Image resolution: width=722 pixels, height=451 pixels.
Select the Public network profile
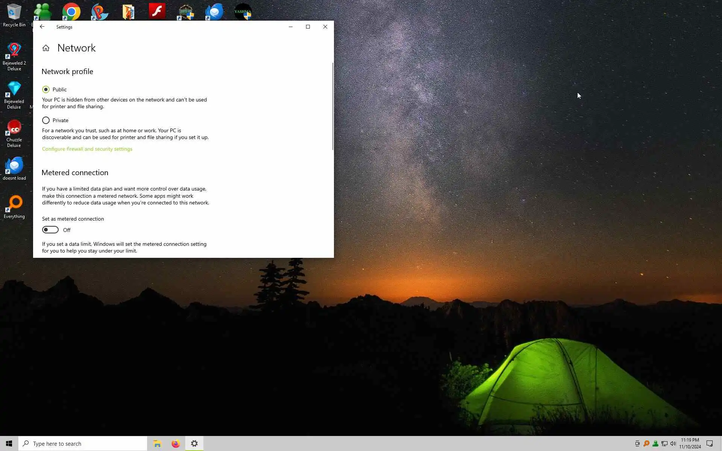(x=46, y=89)
